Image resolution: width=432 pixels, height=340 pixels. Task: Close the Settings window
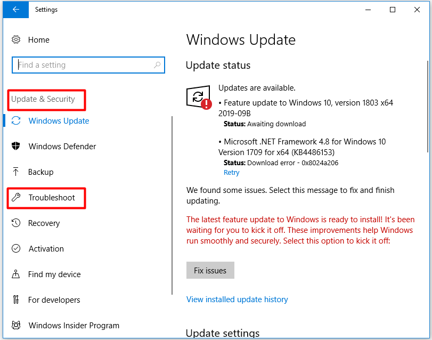(x=417, y=10)
